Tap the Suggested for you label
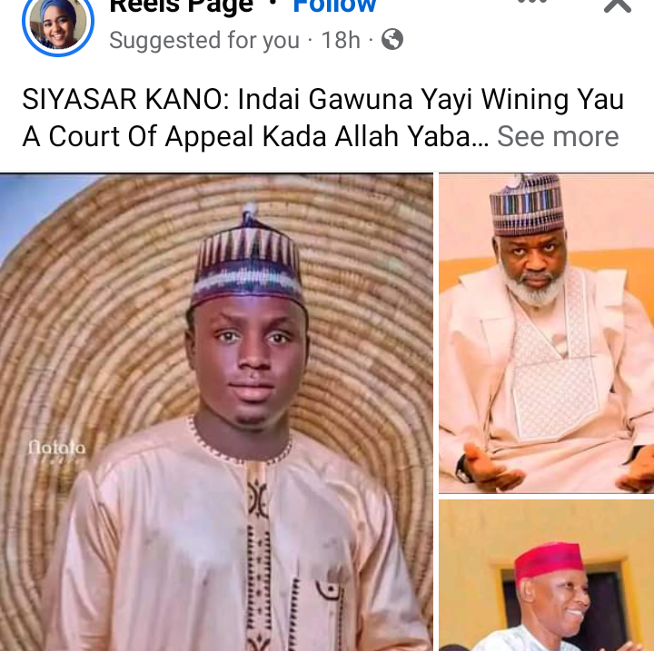654x651 pixels. coord(204,41)
